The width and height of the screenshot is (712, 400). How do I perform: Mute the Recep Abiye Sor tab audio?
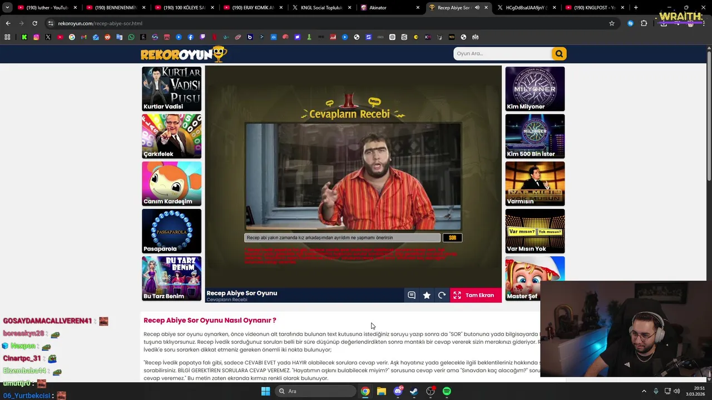pos(477,8)
